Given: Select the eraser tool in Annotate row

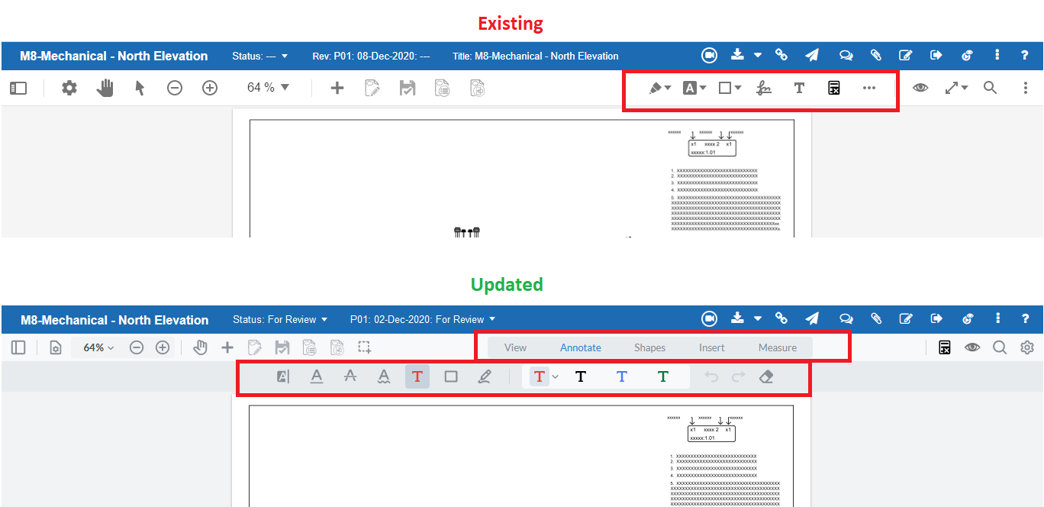Looking at the screenshot, I should click(767, 376).
